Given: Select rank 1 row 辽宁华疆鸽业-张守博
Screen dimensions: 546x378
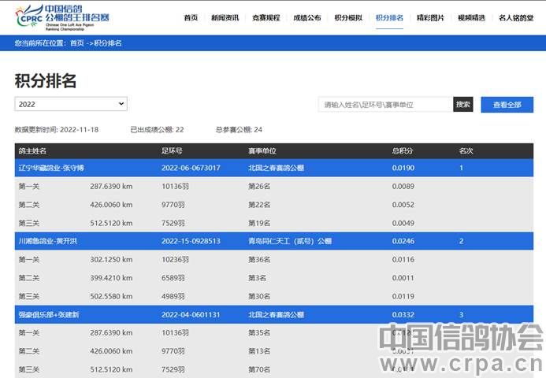Looking at the screenshot, I should click(x=51, y=168).
